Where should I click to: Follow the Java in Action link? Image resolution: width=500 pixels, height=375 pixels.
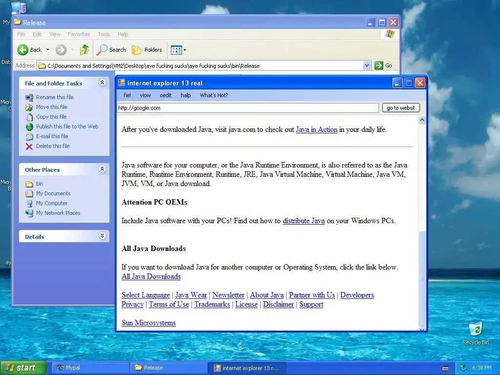(316, 129)
